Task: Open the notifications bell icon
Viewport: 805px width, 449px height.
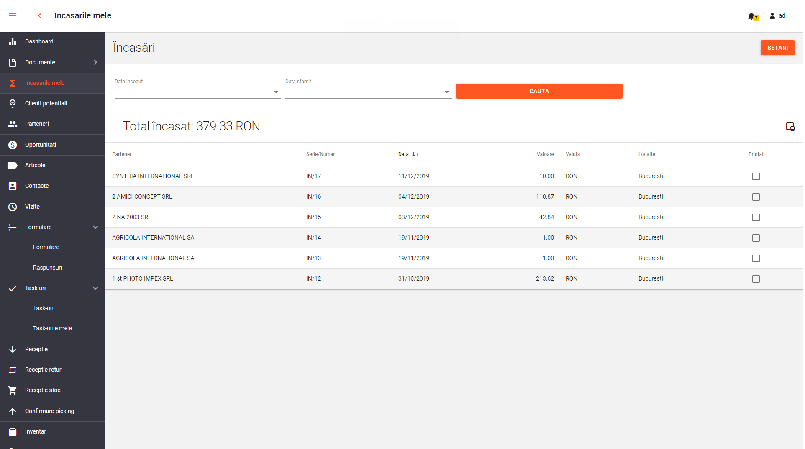Action: (x=752, y=16)
